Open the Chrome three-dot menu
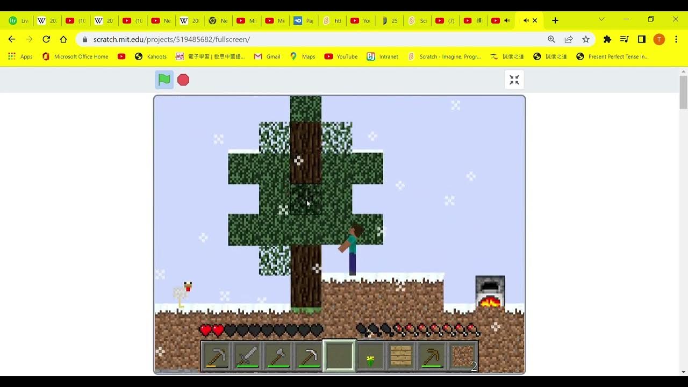 pyautogui.click(x=676, y=39)
